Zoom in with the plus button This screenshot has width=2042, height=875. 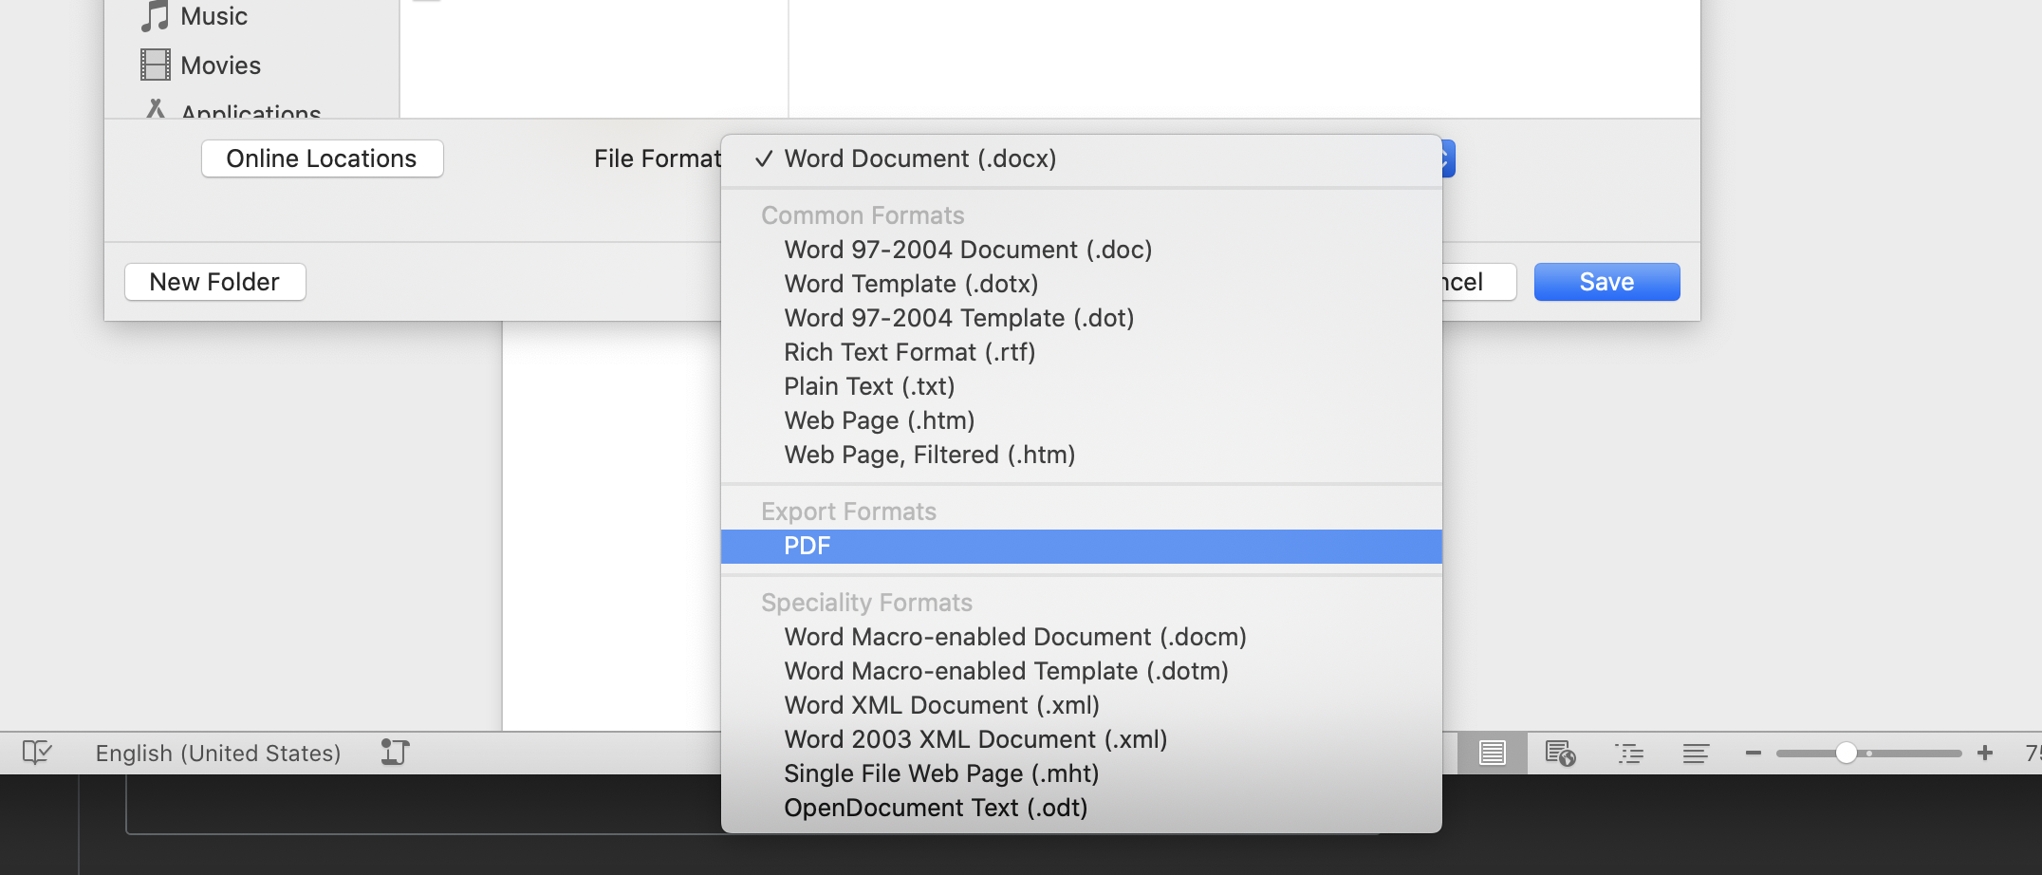click(x=1985, y=753)
